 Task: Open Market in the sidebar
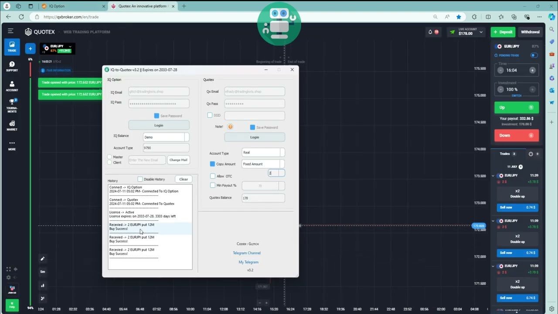click(12, 126)
